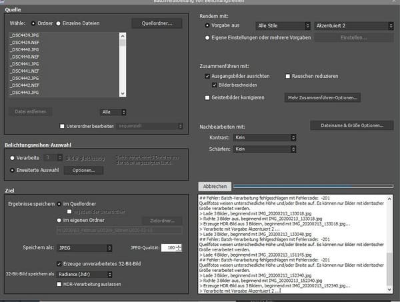This screenshot has height=302, width=400.
Task: Select the Einzelne Dateien radio option
Action: (x=58, y=23)
